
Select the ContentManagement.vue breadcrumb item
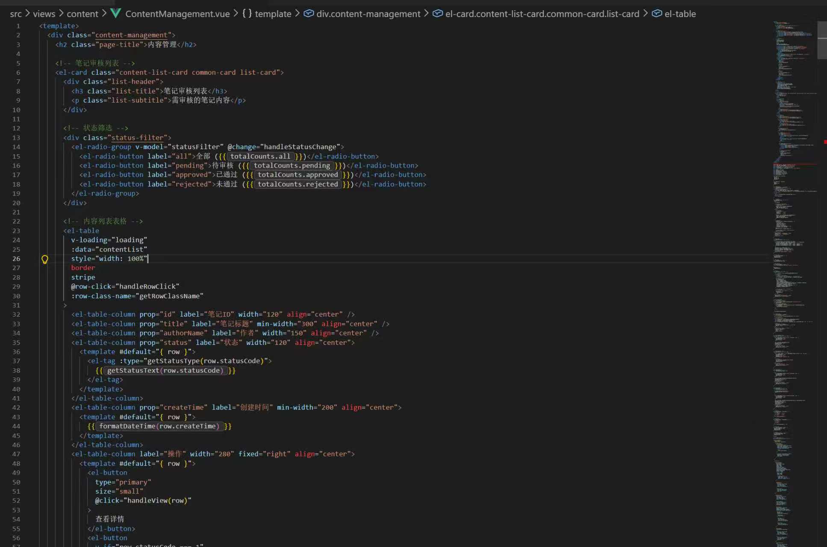[x=177, y=14]
